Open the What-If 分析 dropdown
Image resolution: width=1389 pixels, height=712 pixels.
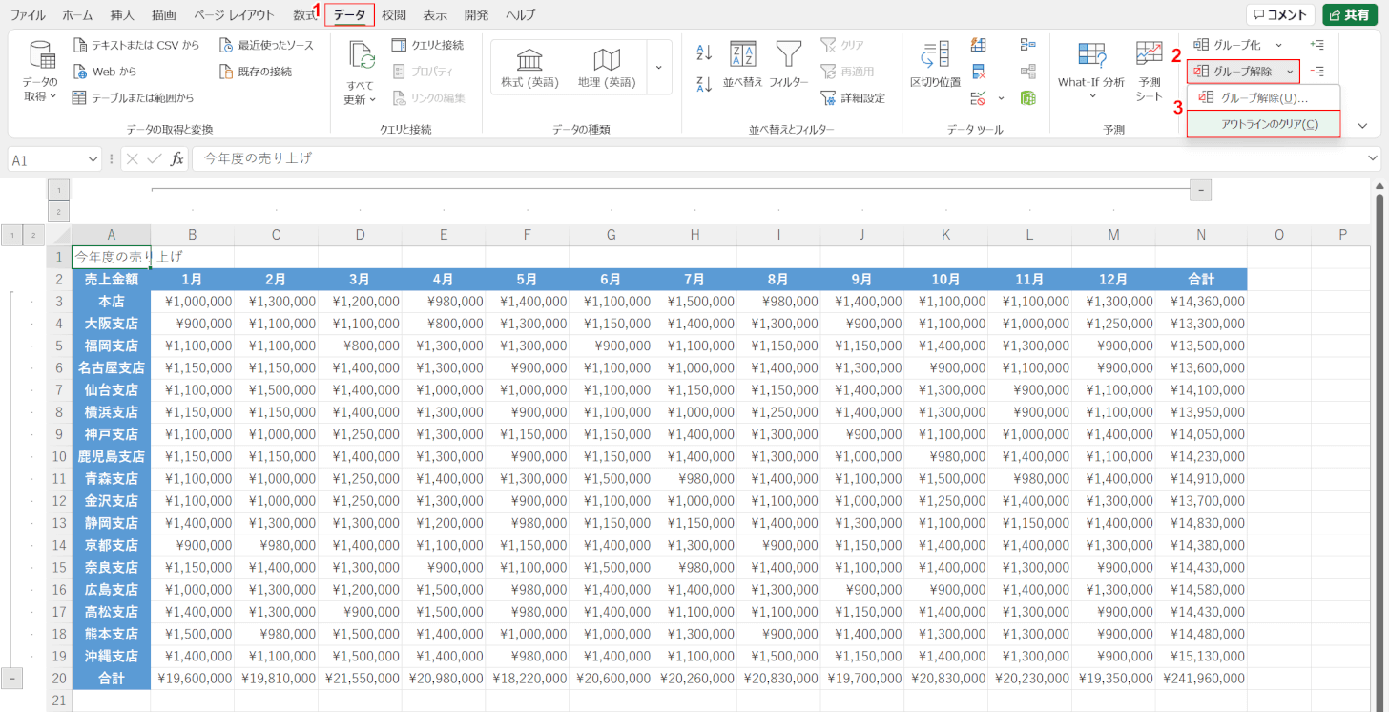1090,95
